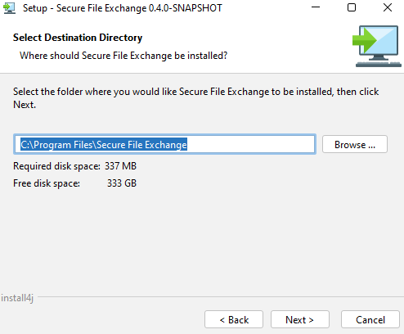
Task: Click the 337 MB value
Action: 120,166
